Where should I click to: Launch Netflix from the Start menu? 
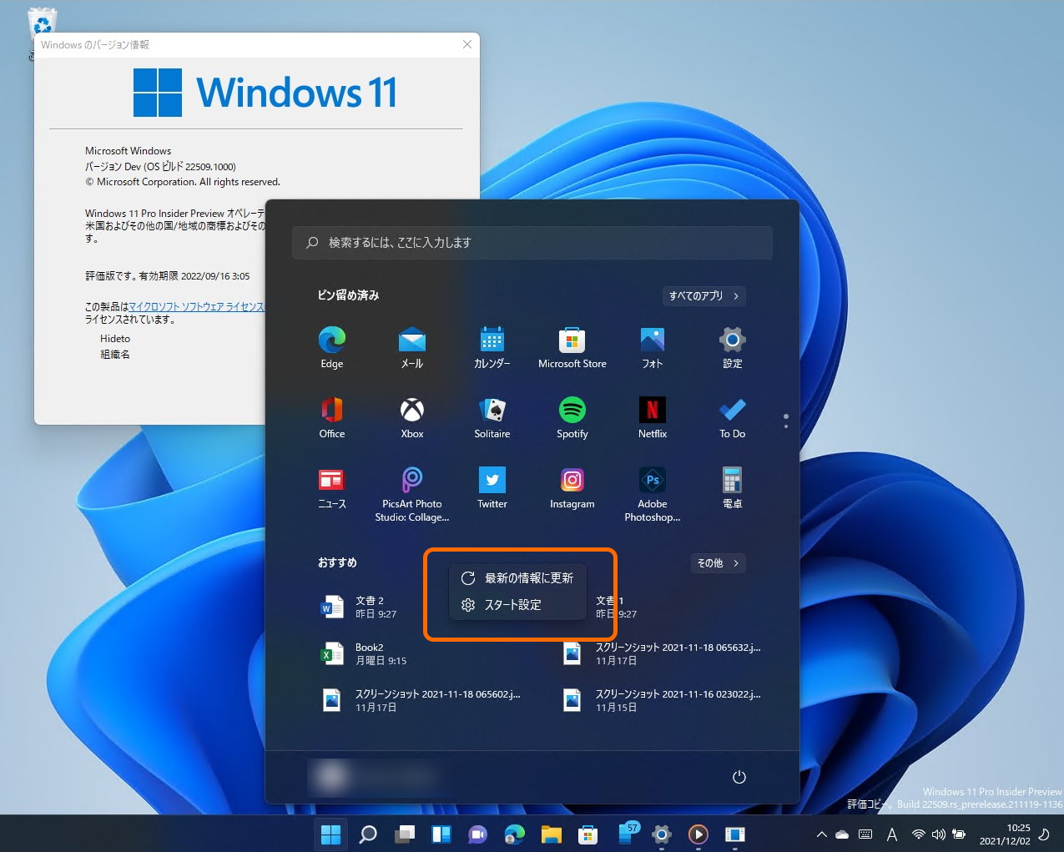pyautogui.click(x=652, y=411)
